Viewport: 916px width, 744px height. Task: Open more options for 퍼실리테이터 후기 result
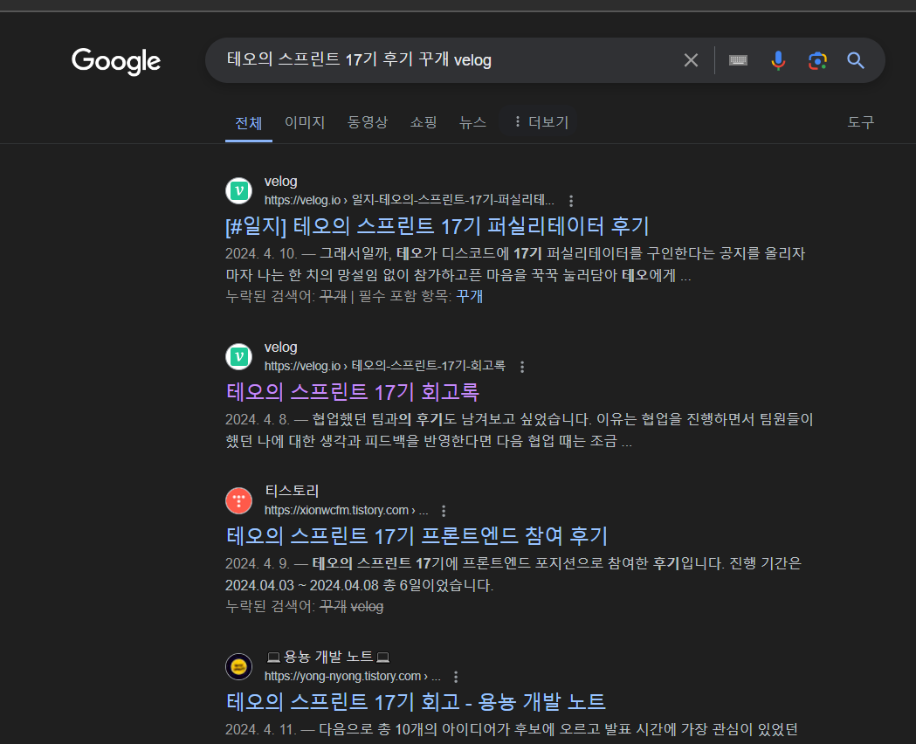point(571,201)
